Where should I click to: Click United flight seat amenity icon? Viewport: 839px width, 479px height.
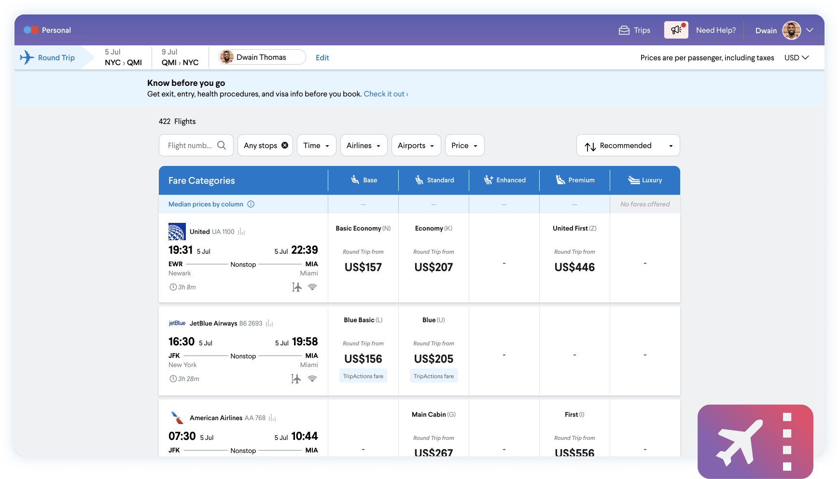tap(296, 287)
